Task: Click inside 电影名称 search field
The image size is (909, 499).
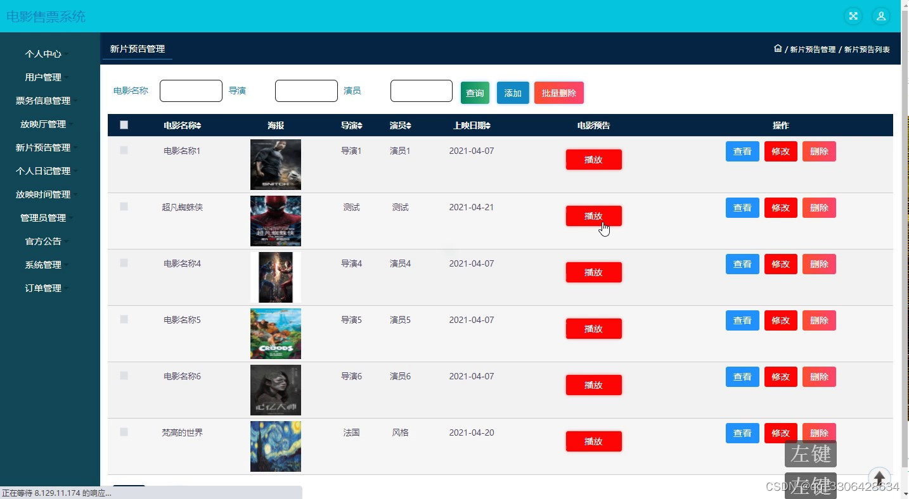Action: pyautogui.click(x=191, y=91)
